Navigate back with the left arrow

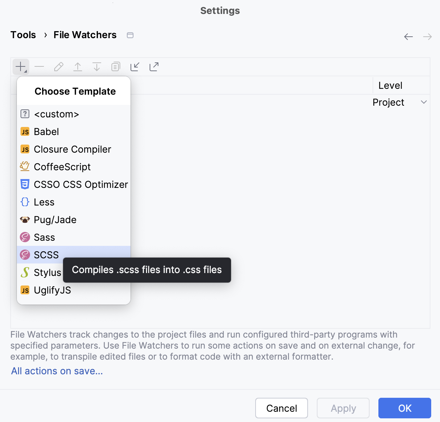(408, 36)
